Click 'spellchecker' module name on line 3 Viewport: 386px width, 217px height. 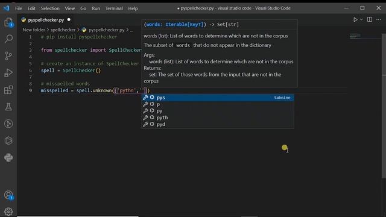pos(71,50)
